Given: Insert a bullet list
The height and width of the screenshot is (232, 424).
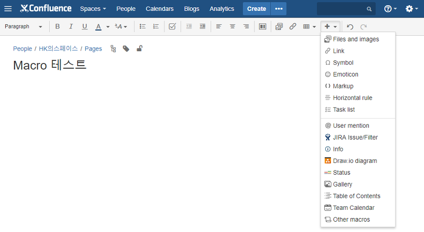Looking at the screenshot, I should coord(143,26).
